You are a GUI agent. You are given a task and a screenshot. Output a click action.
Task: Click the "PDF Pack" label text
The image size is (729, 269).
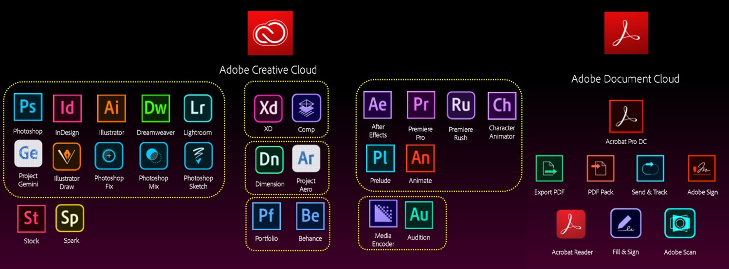[601, 192]
